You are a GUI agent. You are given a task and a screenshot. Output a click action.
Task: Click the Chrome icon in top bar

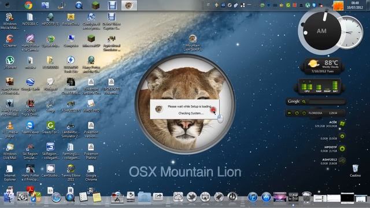(28, 5)
